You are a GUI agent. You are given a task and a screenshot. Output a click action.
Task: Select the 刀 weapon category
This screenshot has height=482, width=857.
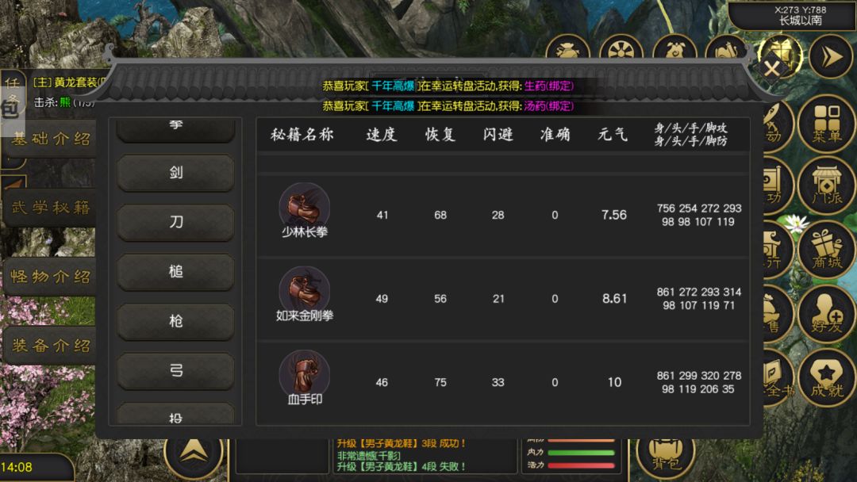176,222
